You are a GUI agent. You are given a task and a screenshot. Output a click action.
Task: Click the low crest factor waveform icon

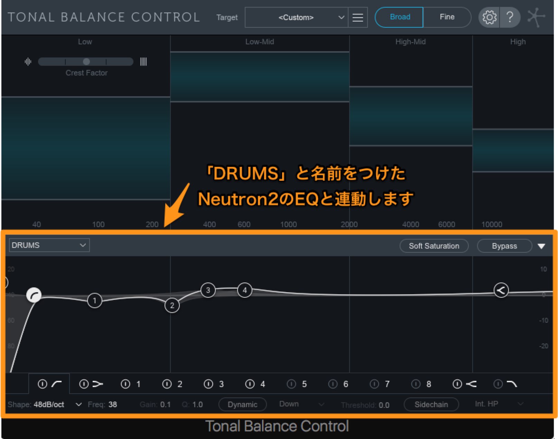(28, 62)
